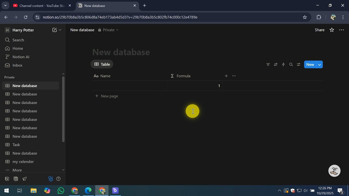Open Chrome three-dot menu
349x196 pixels.
[343, 17]
